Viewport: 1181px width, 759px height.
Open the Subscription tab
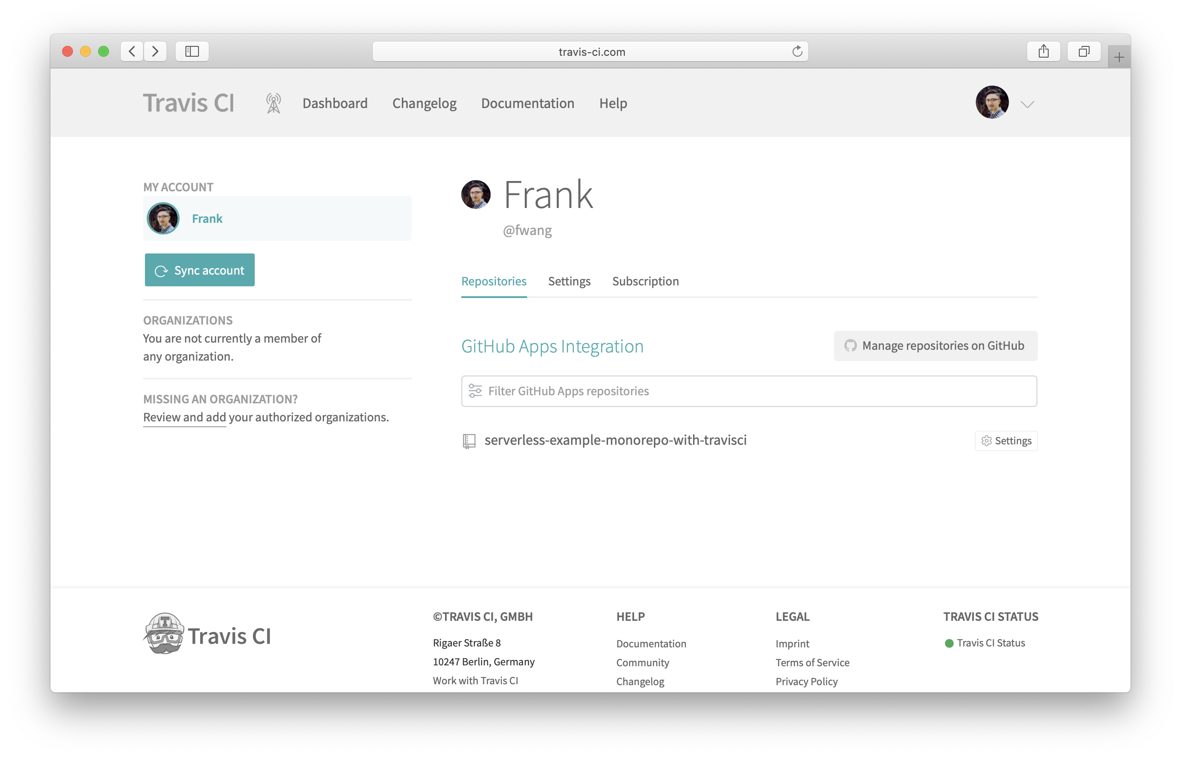[x=645, y=281]
